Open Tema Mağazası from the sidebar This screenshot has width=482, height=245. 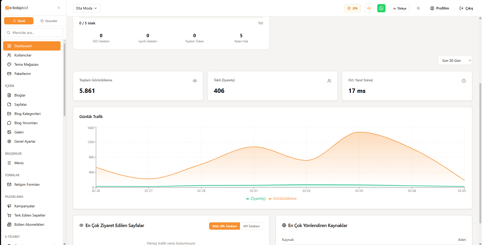coord(26,64)
